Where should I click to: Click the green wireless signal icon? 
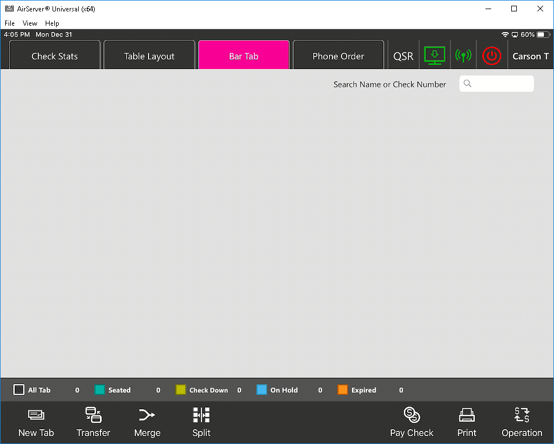(463, 56)
